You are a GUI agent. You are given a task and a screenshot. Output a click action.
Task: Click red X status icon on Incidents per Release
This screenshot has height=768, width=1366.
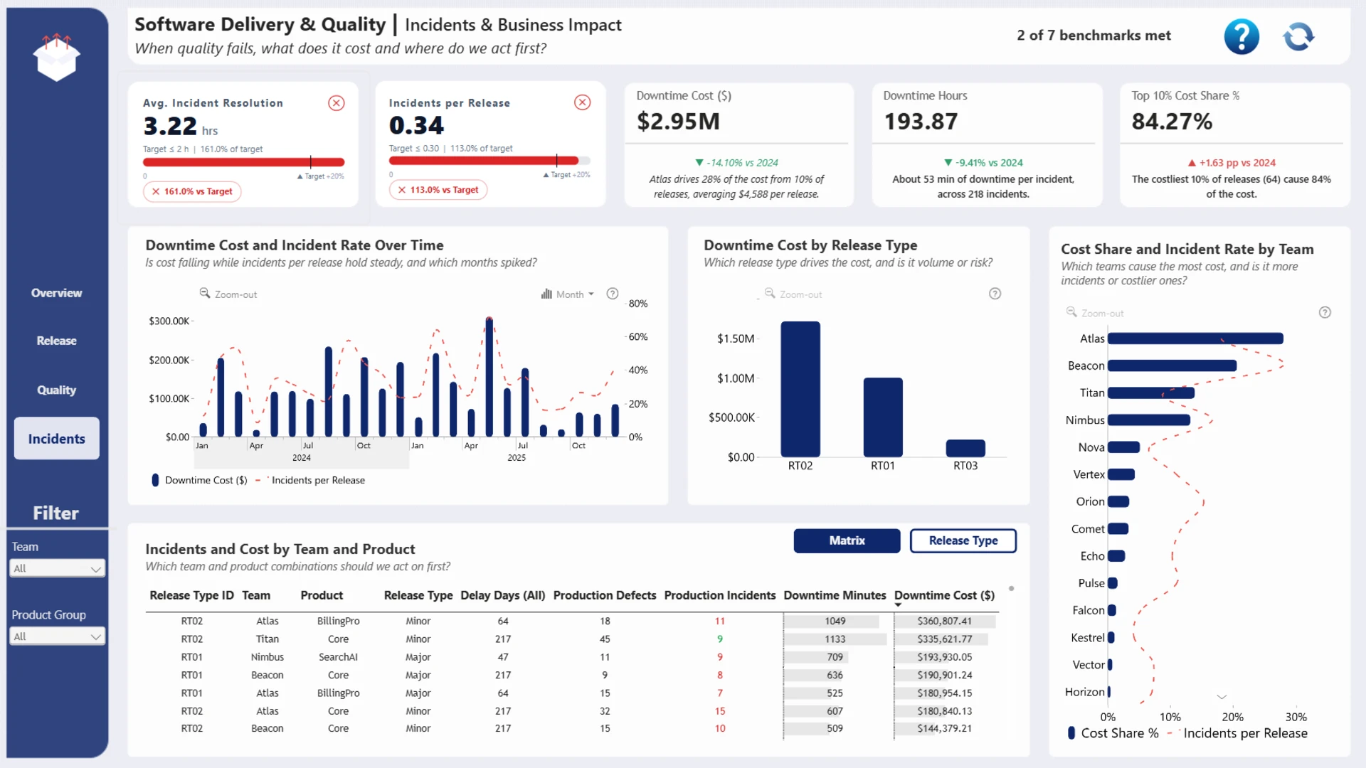583,102
